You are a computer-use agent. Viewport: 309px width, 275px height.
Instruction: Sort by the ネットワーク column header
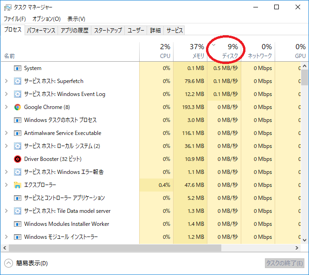(x=258, y=51)
